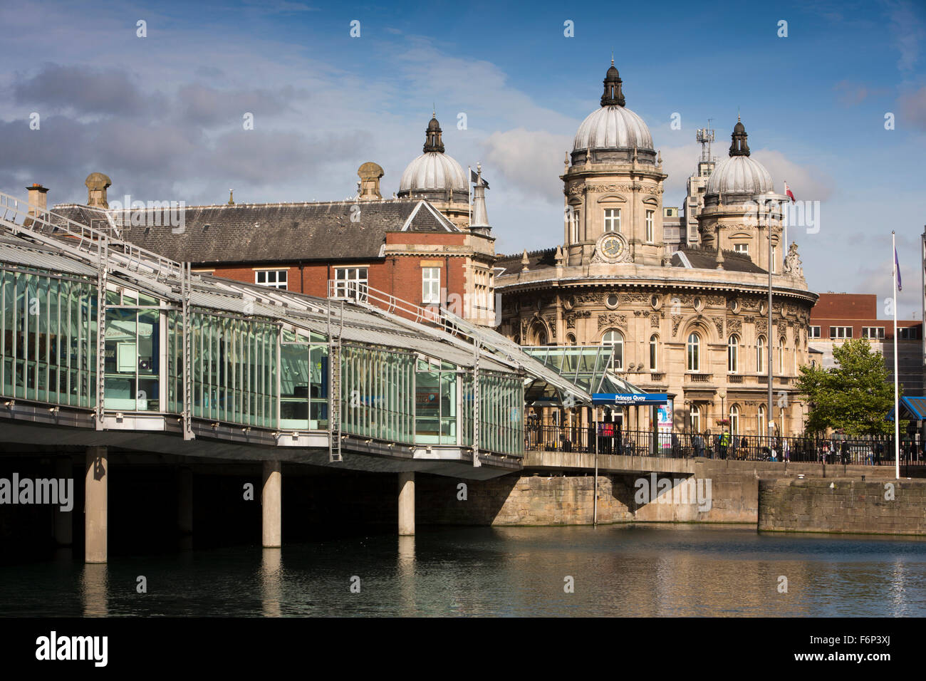The height and width of the screenshot is (681, 926).
Task: Click the clock face on the domed stone building
Action: click(x=610, y=247)
